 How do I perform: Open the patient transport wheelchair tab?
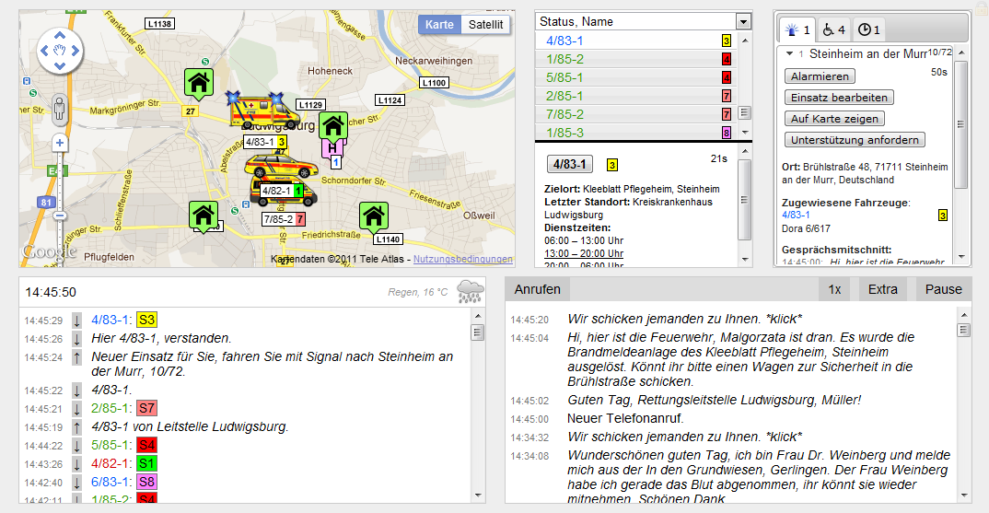834,29
